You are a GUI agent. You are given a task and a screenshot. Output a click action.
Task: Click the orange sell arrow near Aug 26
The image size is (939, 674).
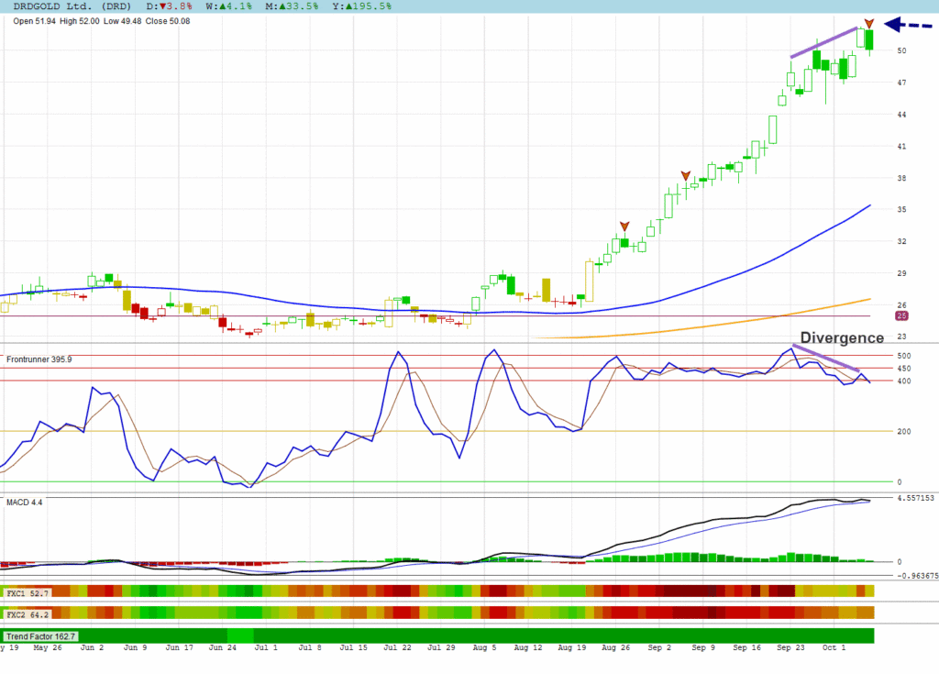coord(624,227)
